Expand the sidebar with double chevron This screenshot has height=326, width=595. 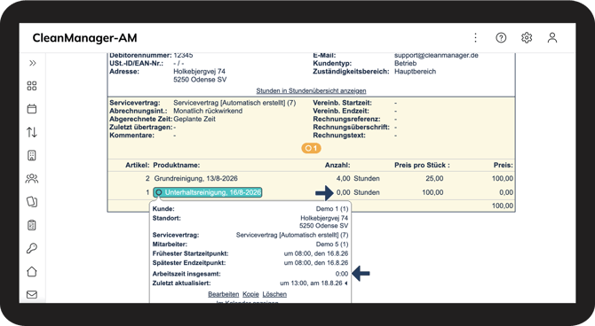click(32, 63)
